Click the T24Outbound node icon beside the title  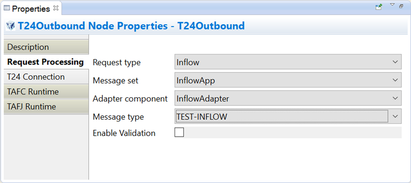(11, 26)
